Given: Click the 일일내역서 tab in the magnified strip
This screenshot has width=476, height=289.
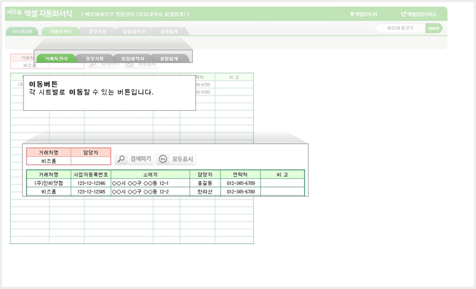Looking at the screenshot, I should coord(132,58).
